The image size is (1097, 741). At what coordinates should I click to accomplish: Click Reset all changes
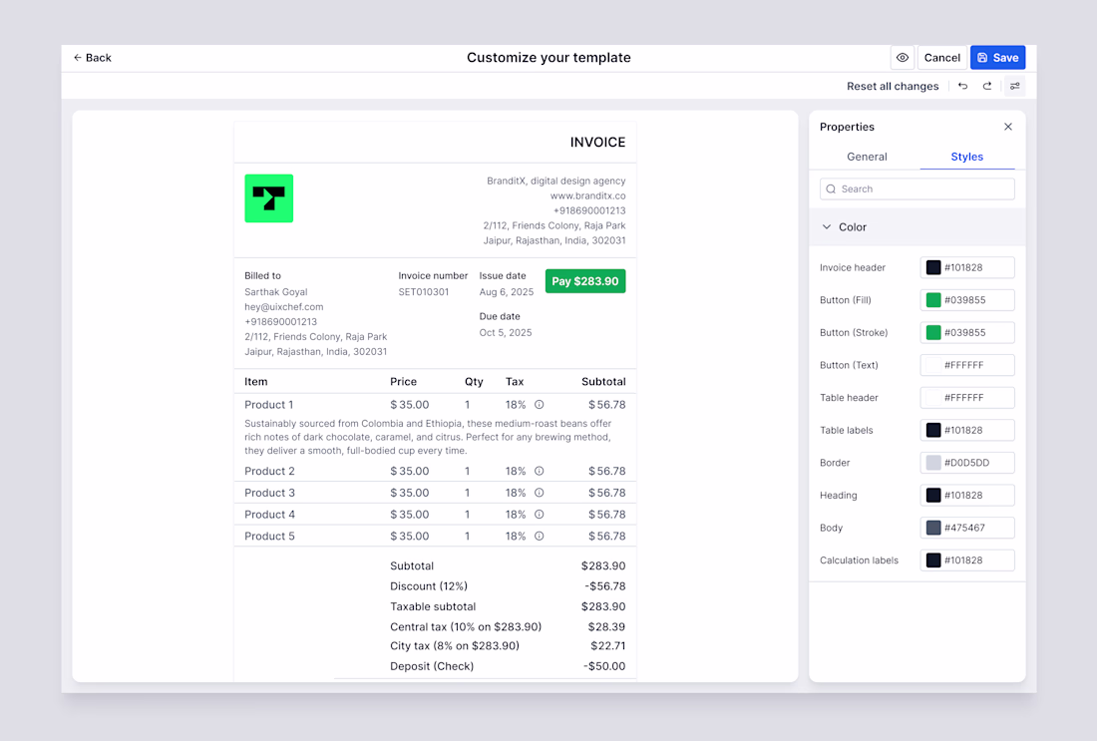tap(892, 86)
